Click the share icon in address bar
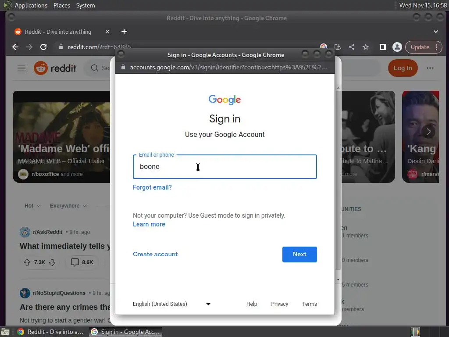449x337 pixels. pos(352,47)
